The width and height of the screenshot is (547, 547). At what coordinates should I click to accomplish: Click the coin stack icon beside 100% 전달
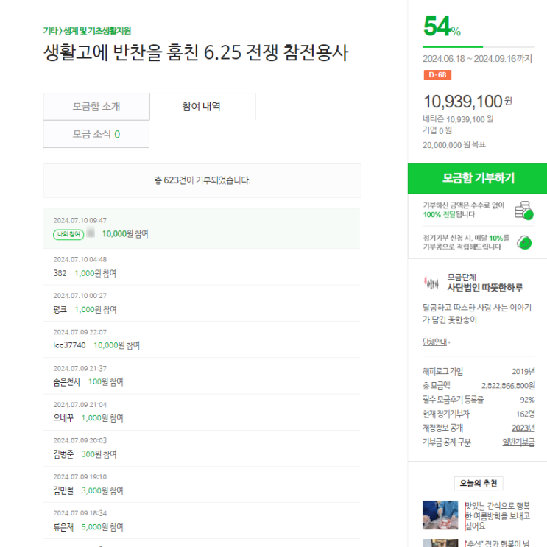(523, 210)
